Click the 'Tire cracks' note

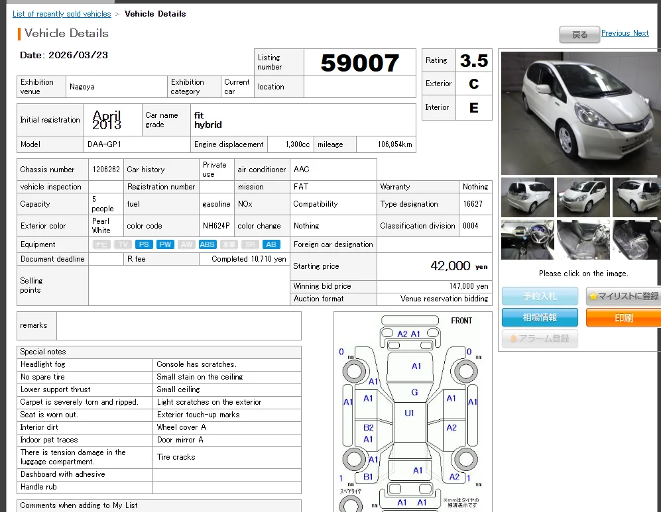click(x=176, y=457)
